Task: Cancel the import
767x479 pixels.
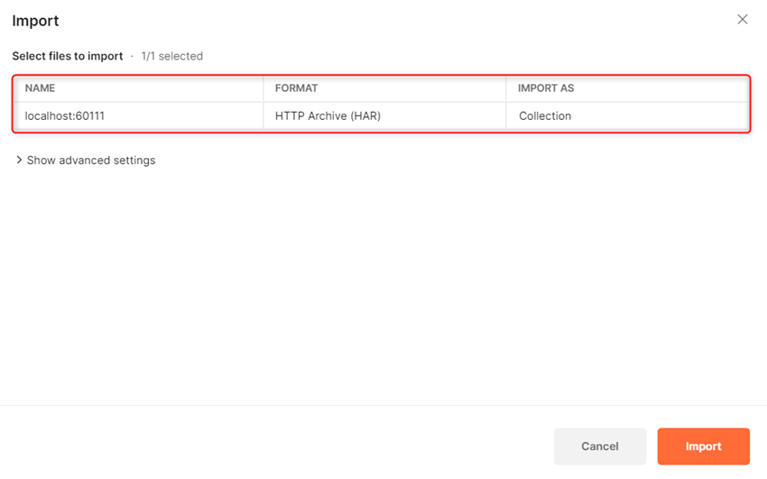Action: point(599,446)
